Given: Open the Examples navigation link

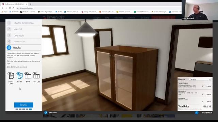Looking at the screenshot, I should [x=96, y=18].
